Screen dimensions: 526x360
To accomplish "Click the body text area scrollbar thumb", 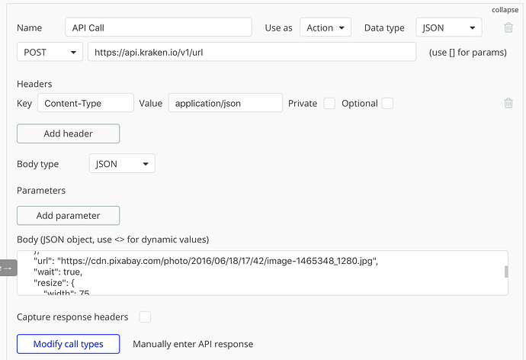I will point(506,272).
